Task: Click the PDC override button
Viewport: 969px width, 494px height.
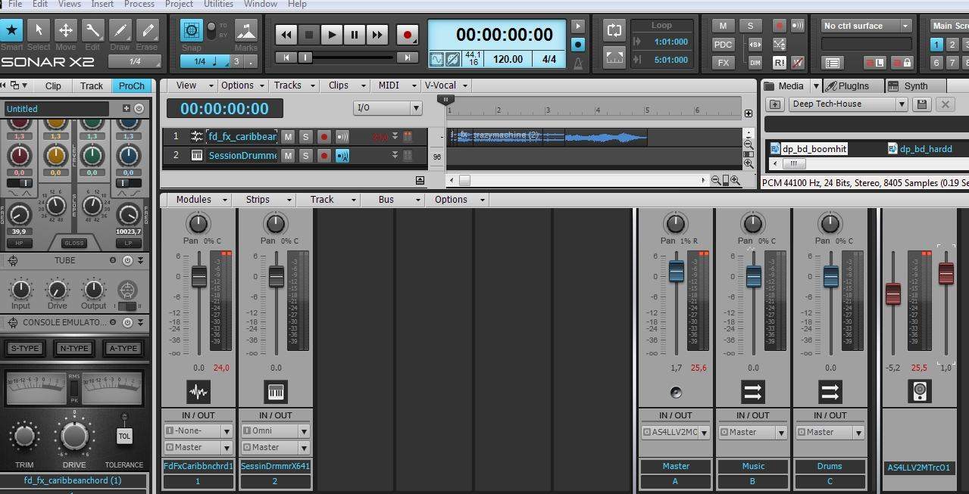Action: point(724,45)
